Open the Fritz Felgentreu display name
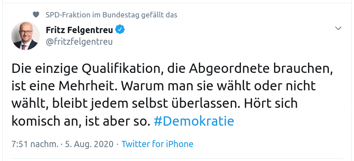Image resolution: width=354 pixels, height=161 pixels. pyautogui.click(x=79, y=30)
